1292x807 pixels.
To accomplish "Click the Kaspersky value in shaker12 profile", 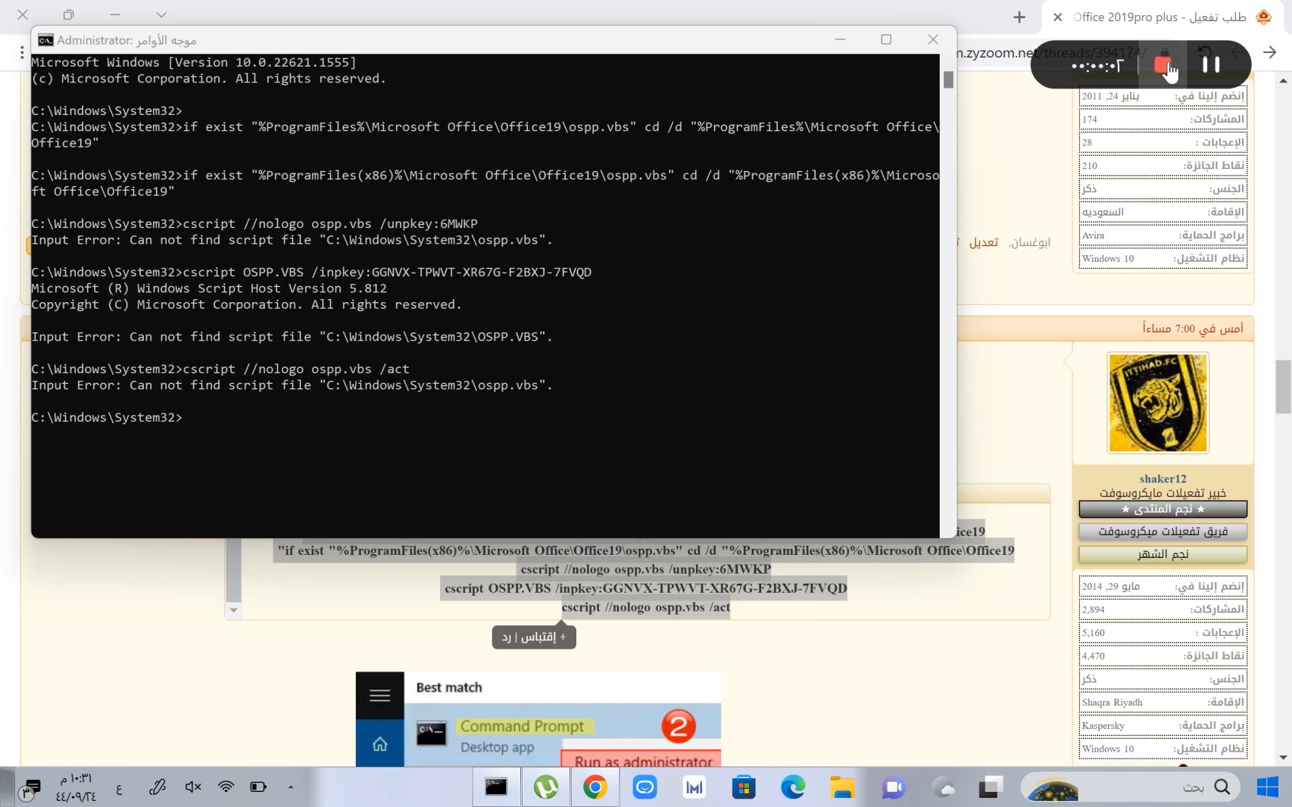I will pyautogui.click(x=1103, y=725).
